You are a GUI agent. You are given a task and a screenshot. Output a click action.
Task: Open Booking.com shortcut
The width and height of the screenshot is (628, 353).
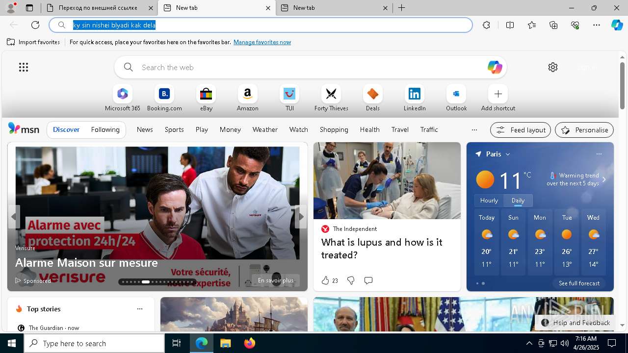[x=164, y=98]
